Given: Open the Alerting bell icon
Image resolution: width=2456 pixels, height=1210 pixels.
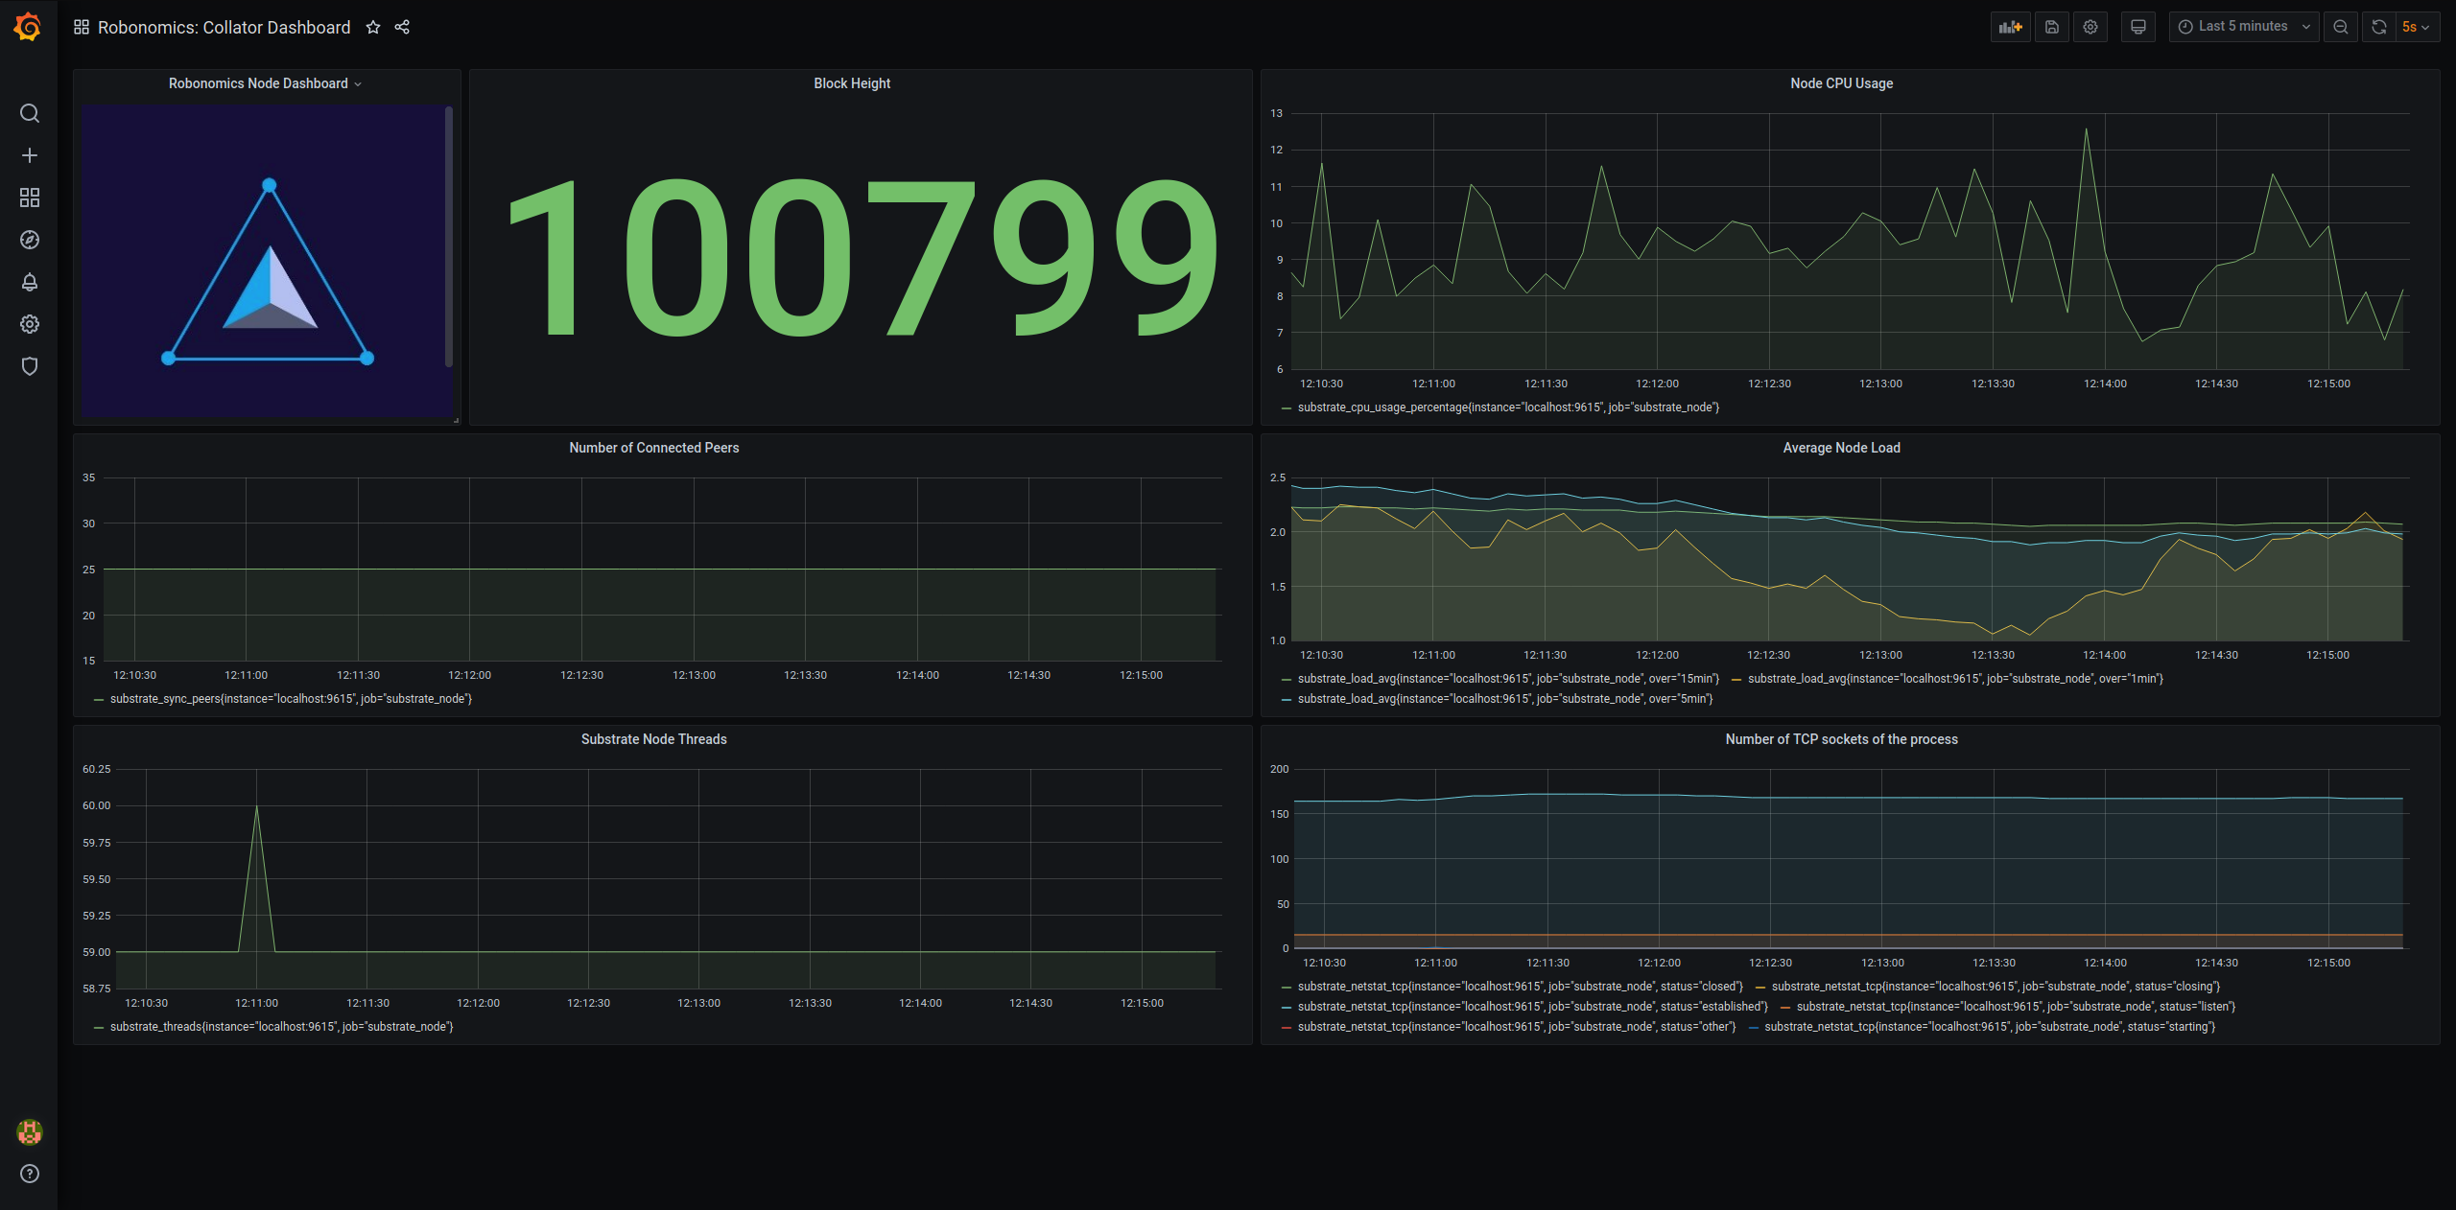Looking at the screenshot, I should (30, 282).
